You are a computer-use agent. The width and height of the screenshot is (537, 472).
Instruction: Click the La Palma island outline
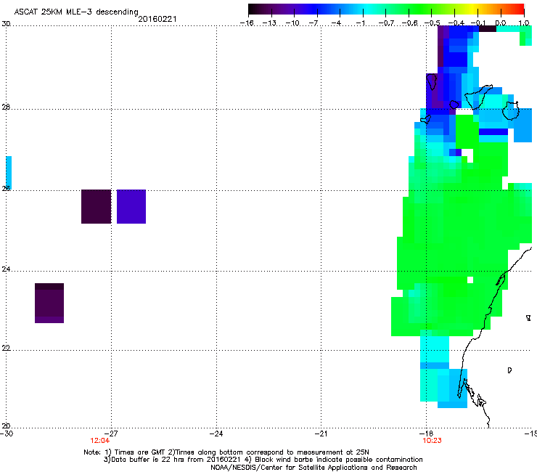[432, 81]
